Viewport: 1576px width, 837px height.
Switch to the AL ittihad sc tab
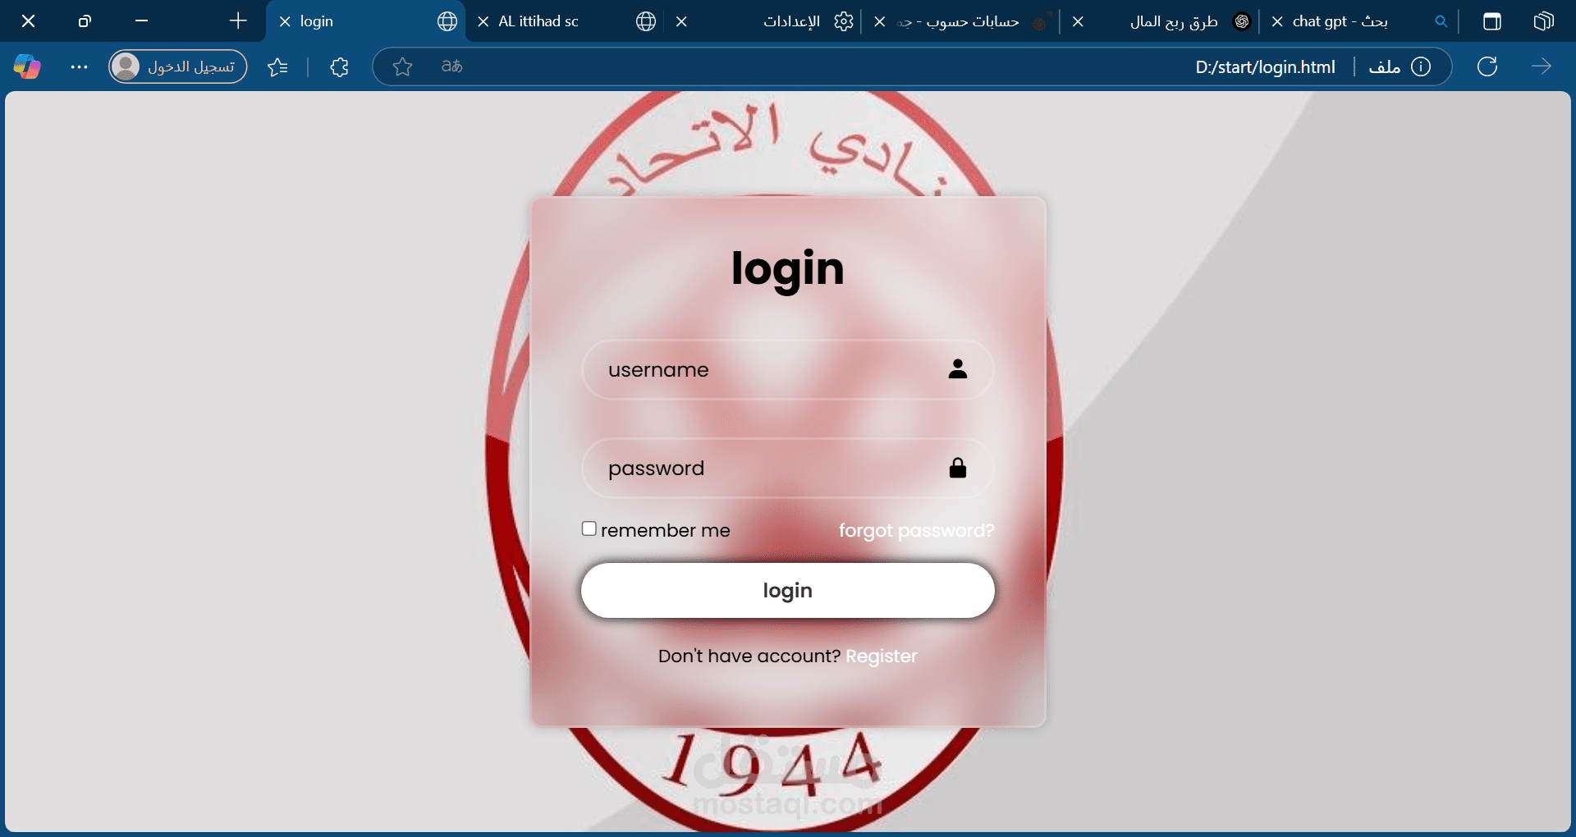coord(566,21)
